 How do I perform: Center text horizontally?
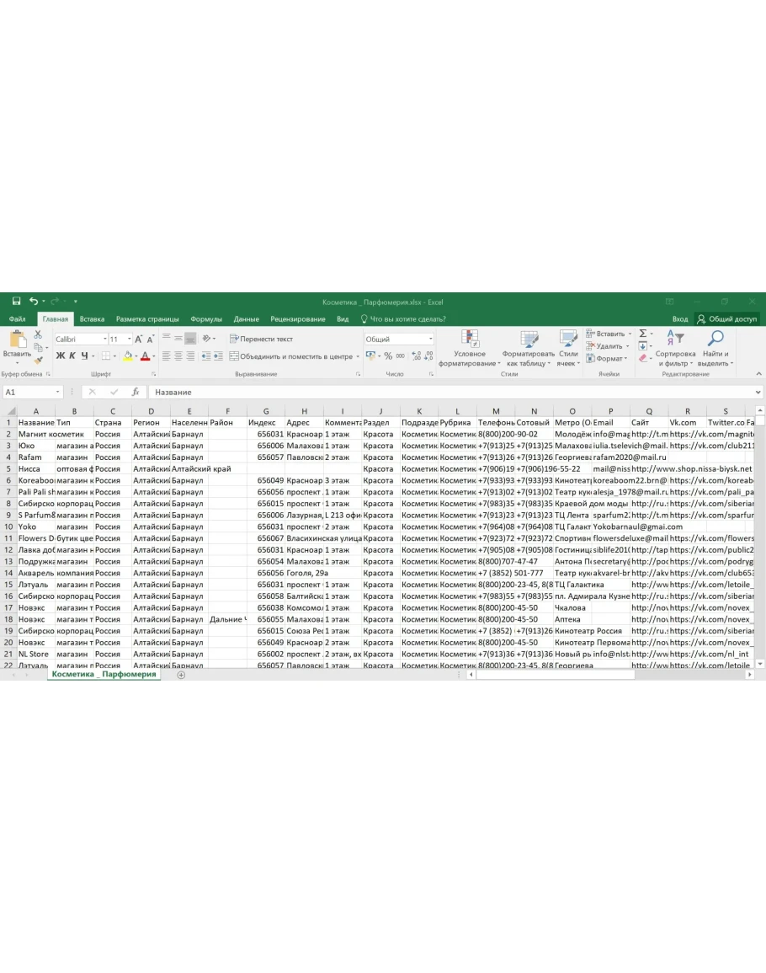coord(178,356)
